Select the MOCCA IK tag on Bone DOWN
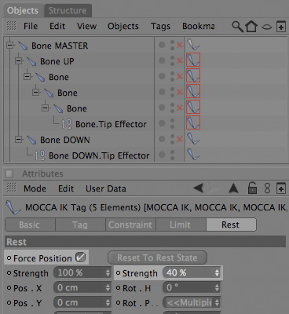 click(x=193, y=139)
